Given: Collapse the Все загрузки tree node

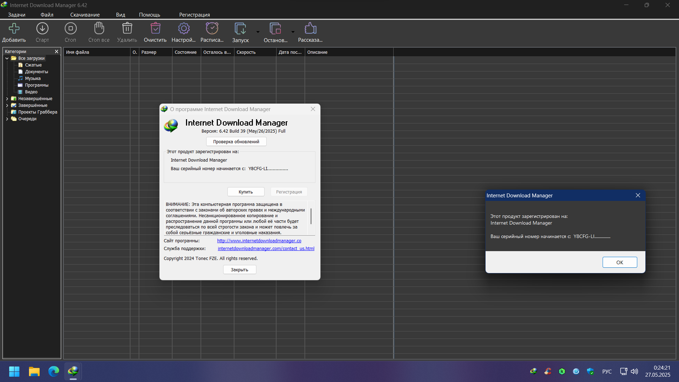Looking at the screenshot, I should pyautogui.click(x=7, y=58).
